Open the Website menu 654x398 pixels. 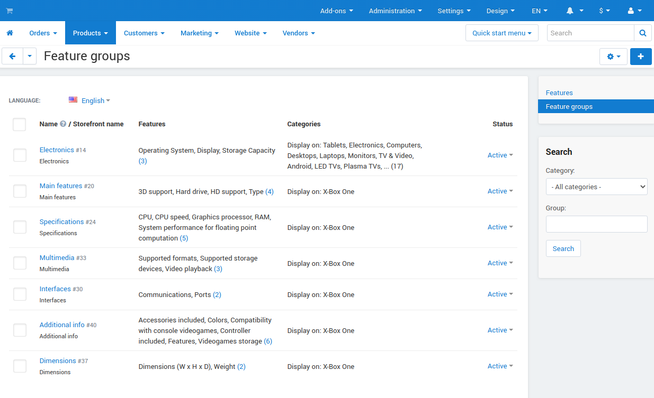point(250,33)
